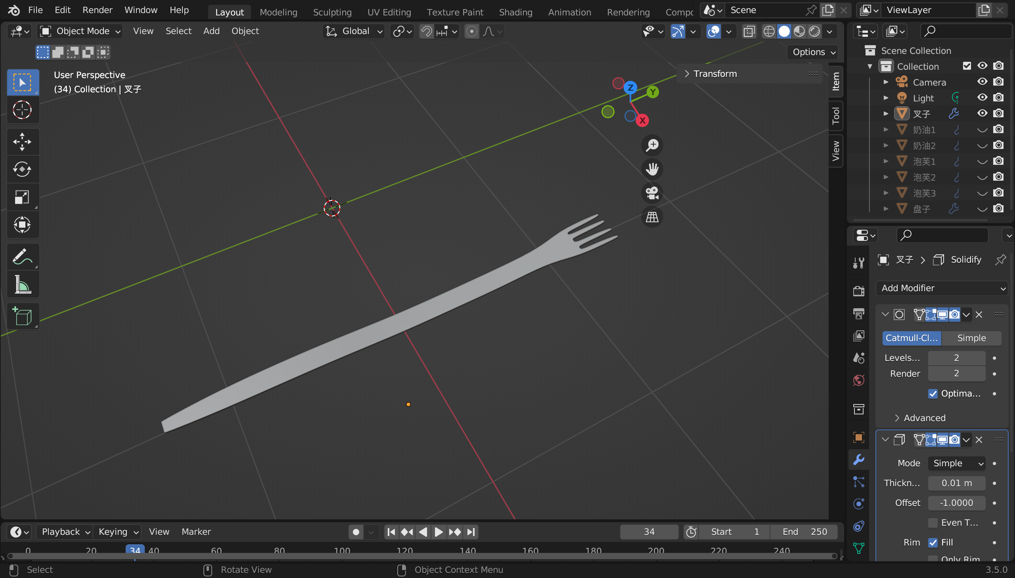This screenshot has height=578, width=1015.
Task: Switch to Rendered viewport shading
Action: (x=814, y=31)
